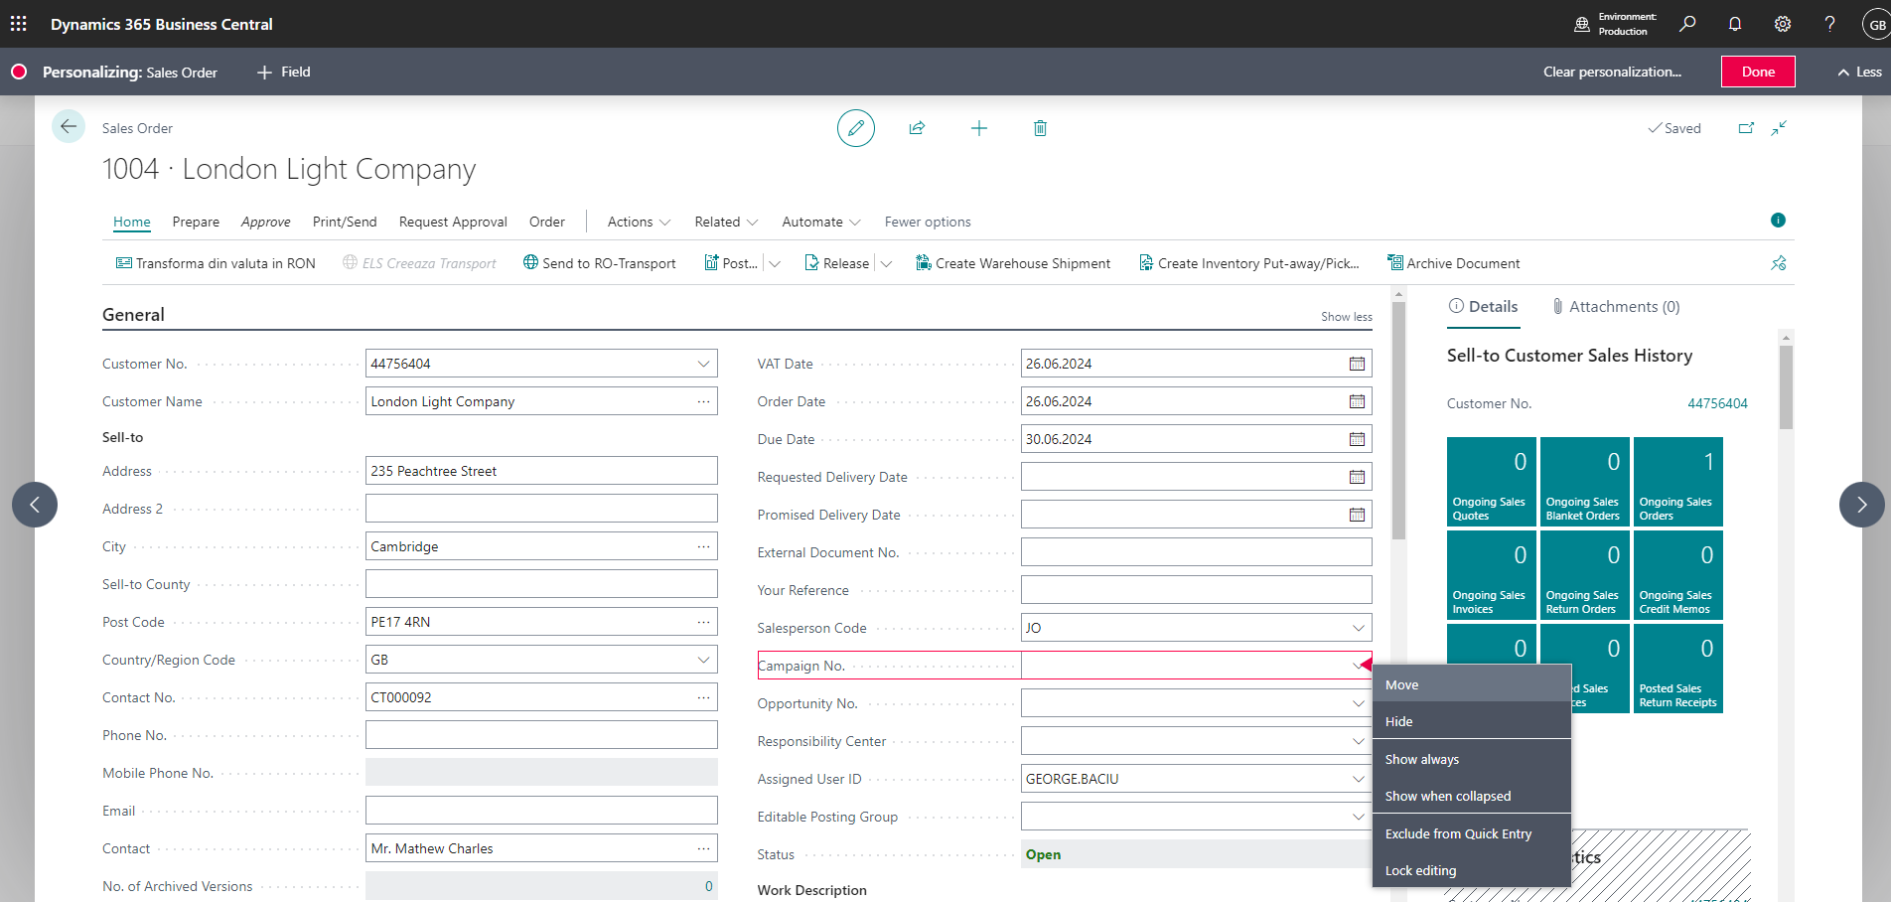
Task: Create new record with plus icon
Action: pyautogui.click(x=979, y=128)
